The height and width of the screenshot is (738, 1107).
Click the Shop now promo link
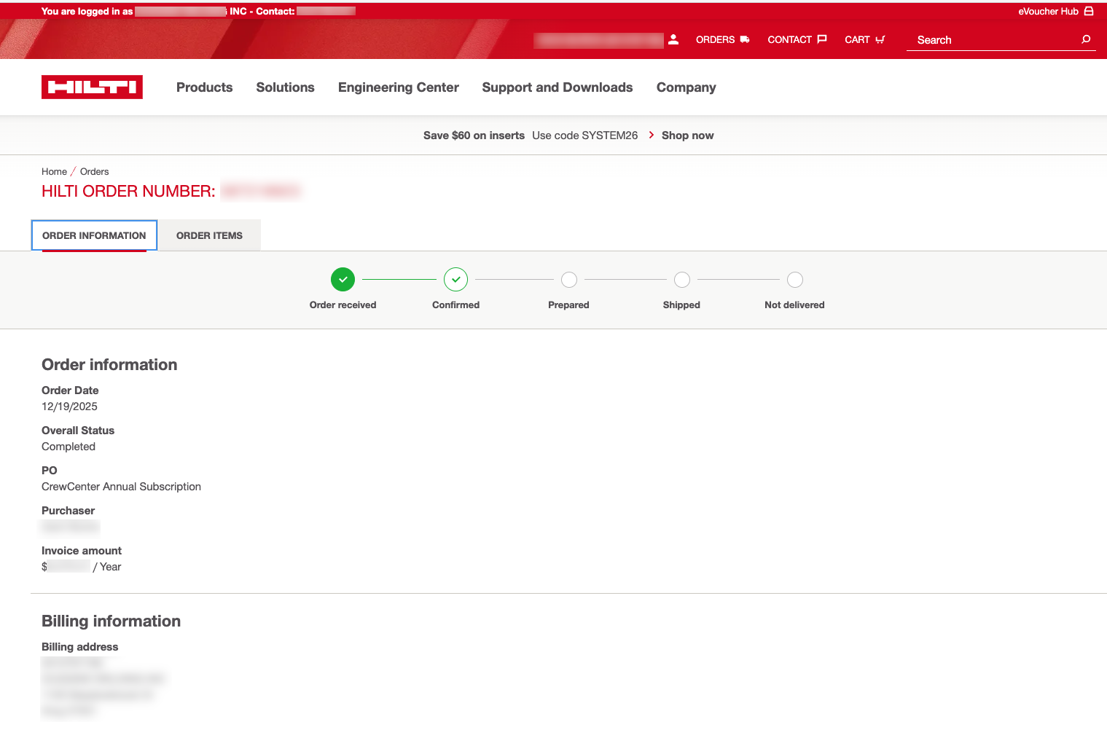point(687,136)
